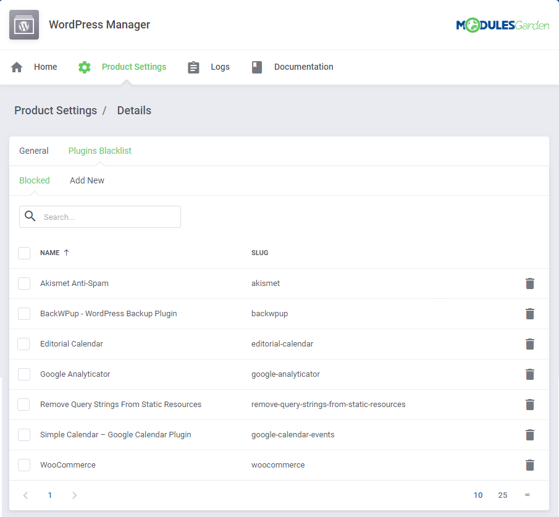Click the remove-query-strings-from-static-resources slug
Viewport: 559px width, 517px height.
click(329, 405)
